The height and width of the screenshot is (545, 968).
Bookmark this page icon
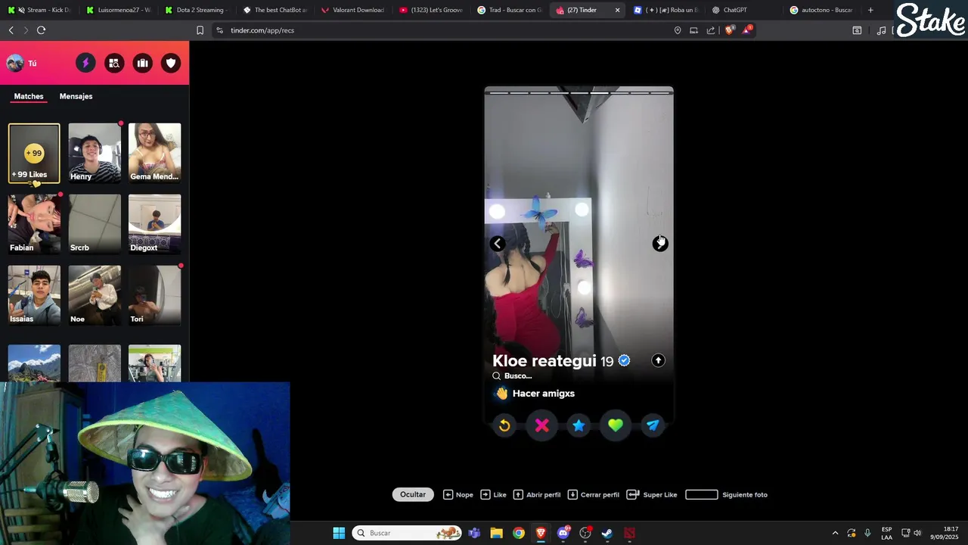click(200, 30)
